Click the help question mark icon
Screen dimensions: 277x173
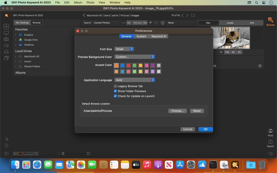tap(6, 145)
